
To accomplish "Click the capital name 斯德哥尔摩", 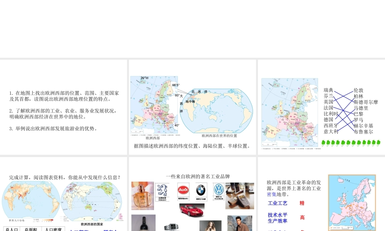I will [x=366, y=102].
